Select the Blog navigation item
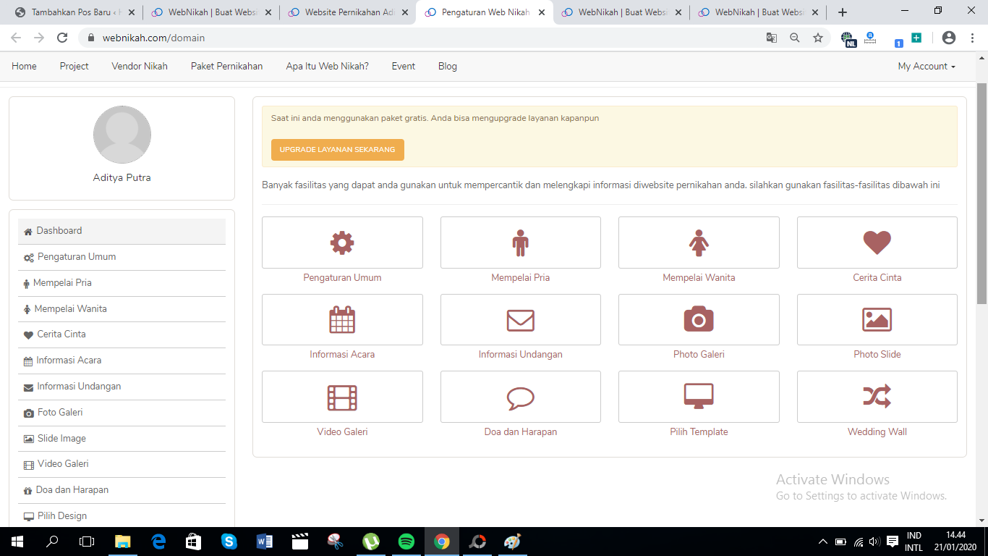Image resolution: width=988 pixels, height=556 pixels. [447, 66]
